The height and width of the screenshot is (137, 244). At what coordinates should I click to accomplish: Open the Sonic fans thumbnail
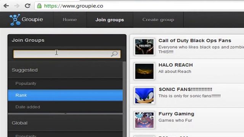pyautogui.click(x=144, y=96)
